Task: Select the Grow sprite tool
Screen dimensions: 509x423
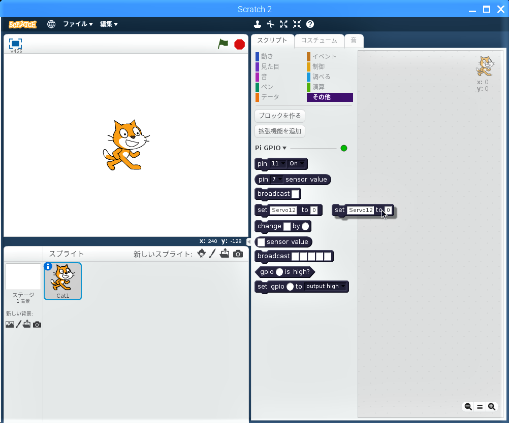Action: (284, 24)
